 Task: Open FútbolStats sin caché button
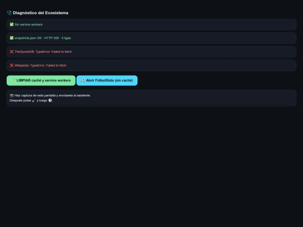(107, 81)
